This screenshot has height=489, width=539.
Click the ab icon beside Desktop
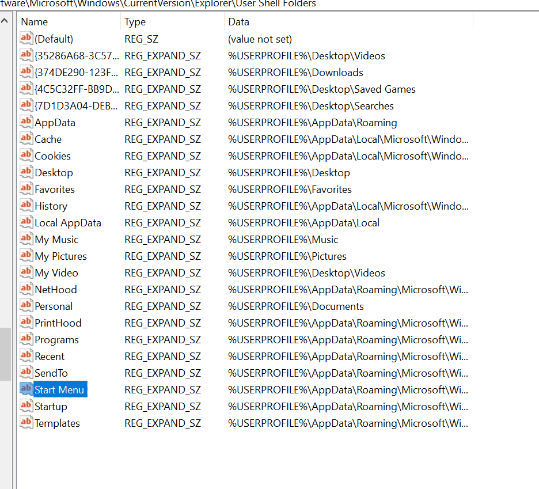tap(26, 172)
